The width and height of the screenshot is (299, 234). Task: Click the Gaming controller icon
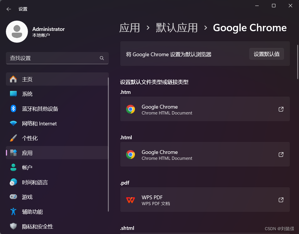click(13, 197)
